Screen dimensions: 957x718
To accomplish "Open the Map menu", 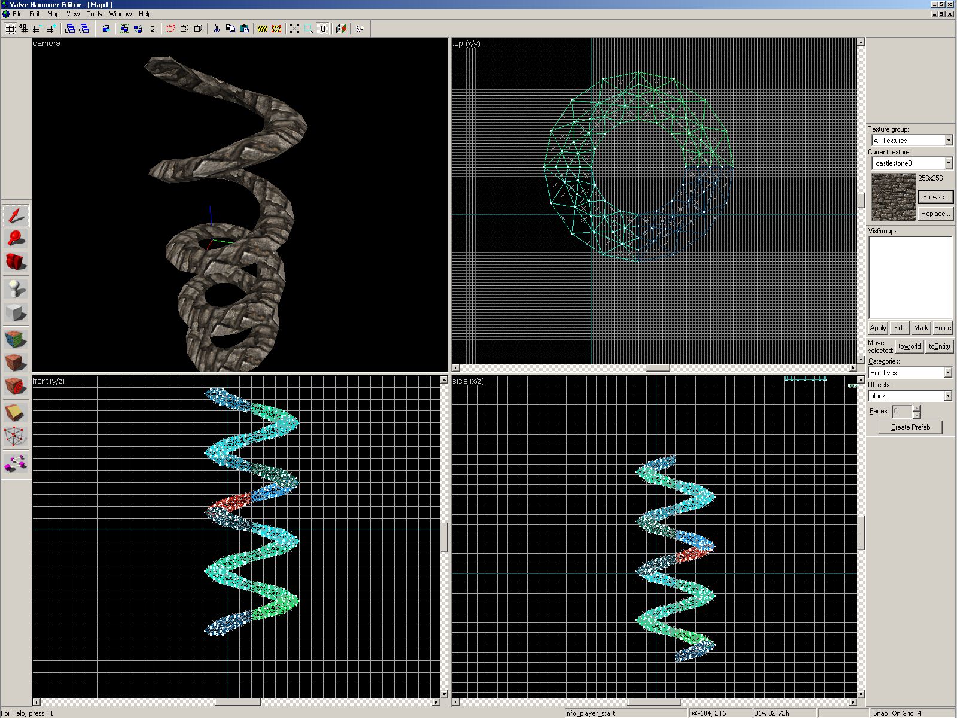I will (53, 14).
